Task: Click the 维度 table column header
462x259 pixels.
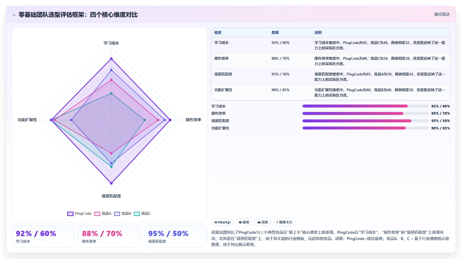Action: (218, 33)
